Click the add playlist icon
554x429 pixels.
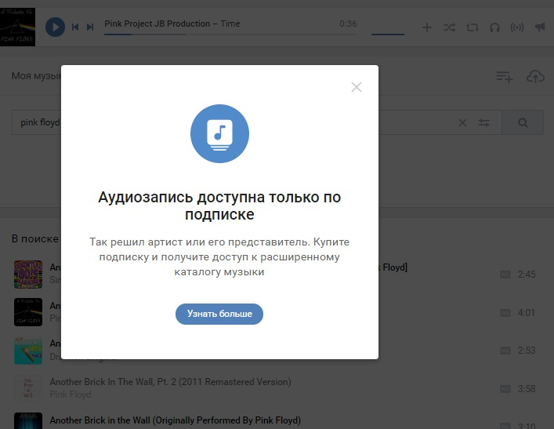tap(504, 76)
